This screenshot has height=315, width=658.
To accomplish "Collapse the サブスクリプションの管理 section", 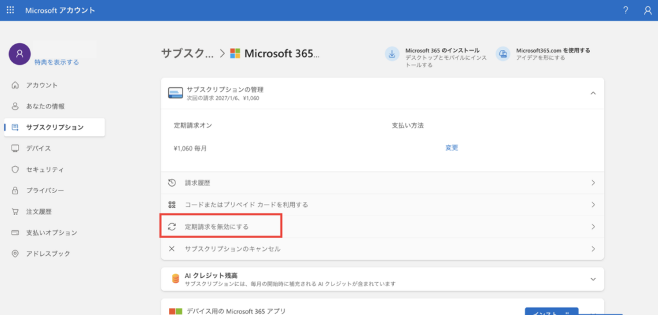I will [x=592, y=93].
